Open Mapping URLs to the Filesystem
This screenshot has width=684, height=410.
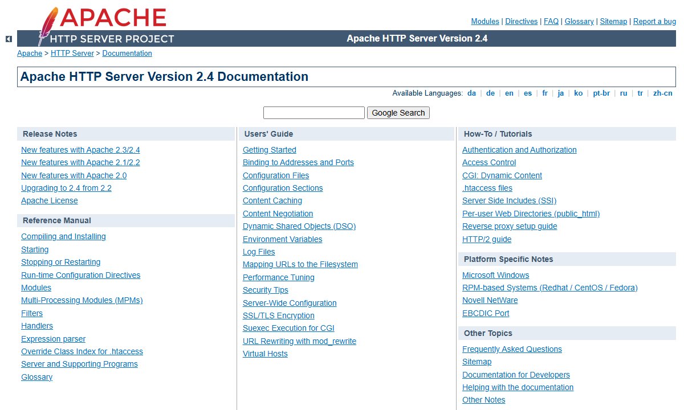(x=300, y=265)
